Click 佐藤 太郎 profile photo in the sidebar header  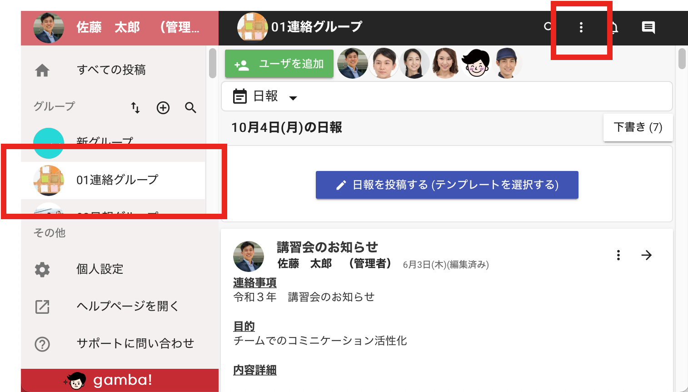click(x=49, y=28)
